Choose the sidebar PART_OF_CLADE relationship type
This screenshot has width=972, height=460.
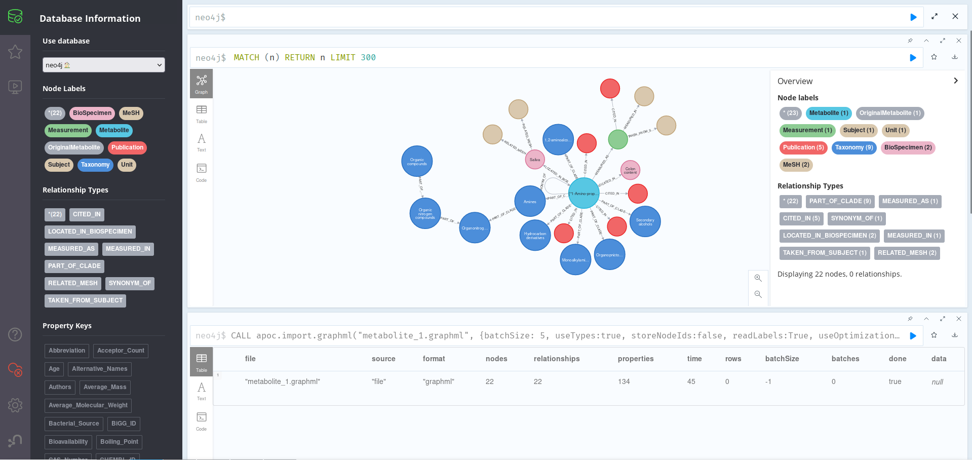click(x=74, y=266)
